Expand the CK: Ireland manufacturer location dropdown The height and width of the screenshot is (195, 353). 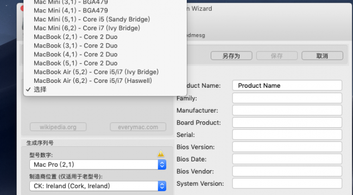click(98, 186)
